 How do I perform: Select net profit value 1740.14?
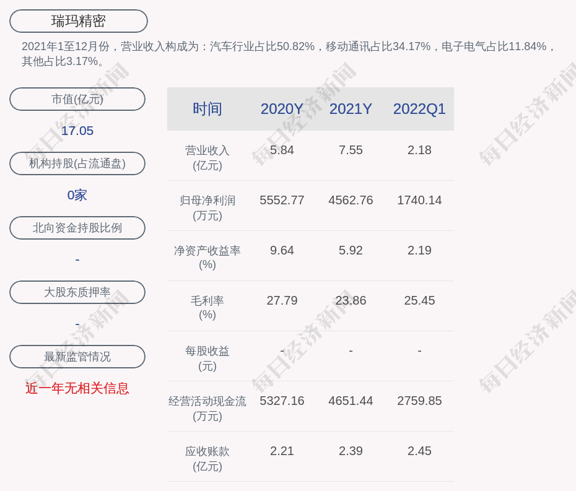pyautogui.click(x=419, y=200)
